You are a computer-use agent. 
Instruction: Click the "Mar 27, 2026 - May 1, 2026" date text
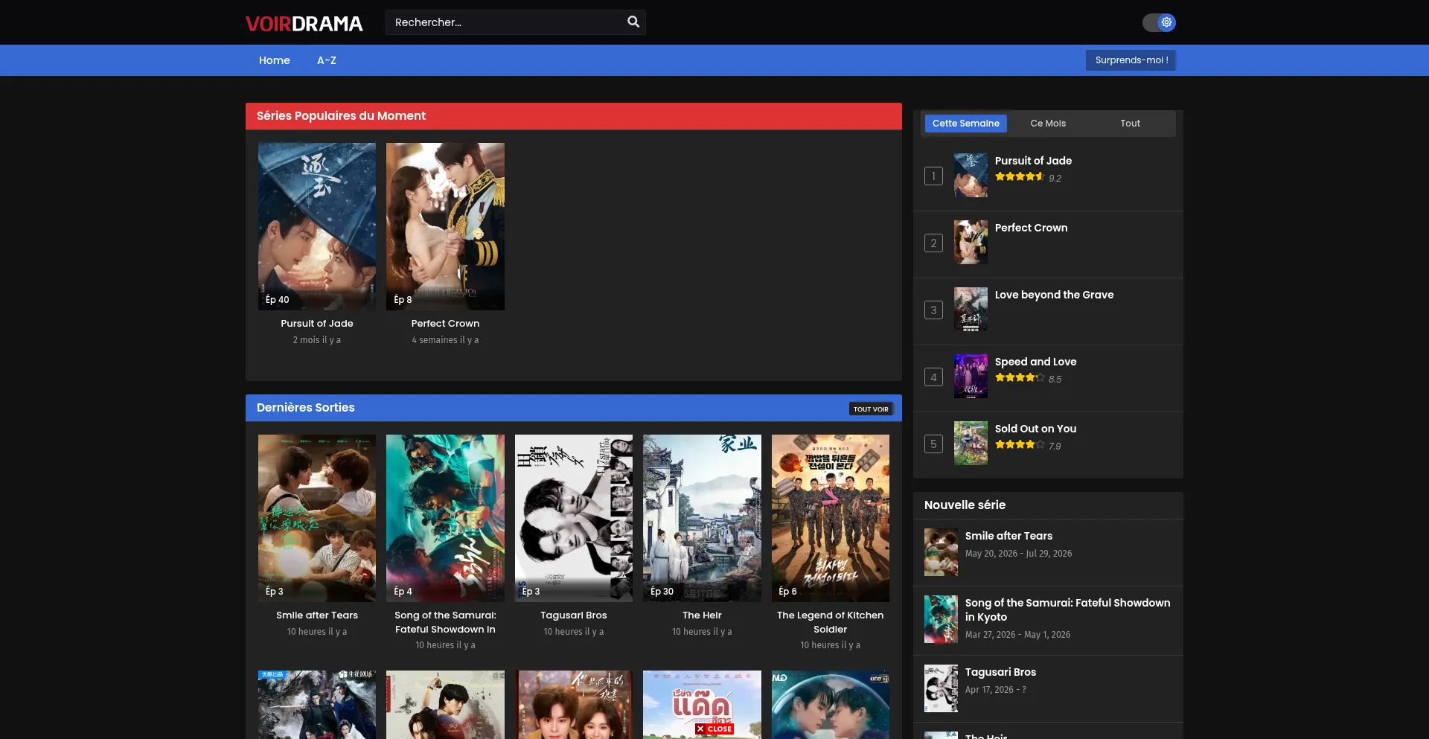point(1017,635)
